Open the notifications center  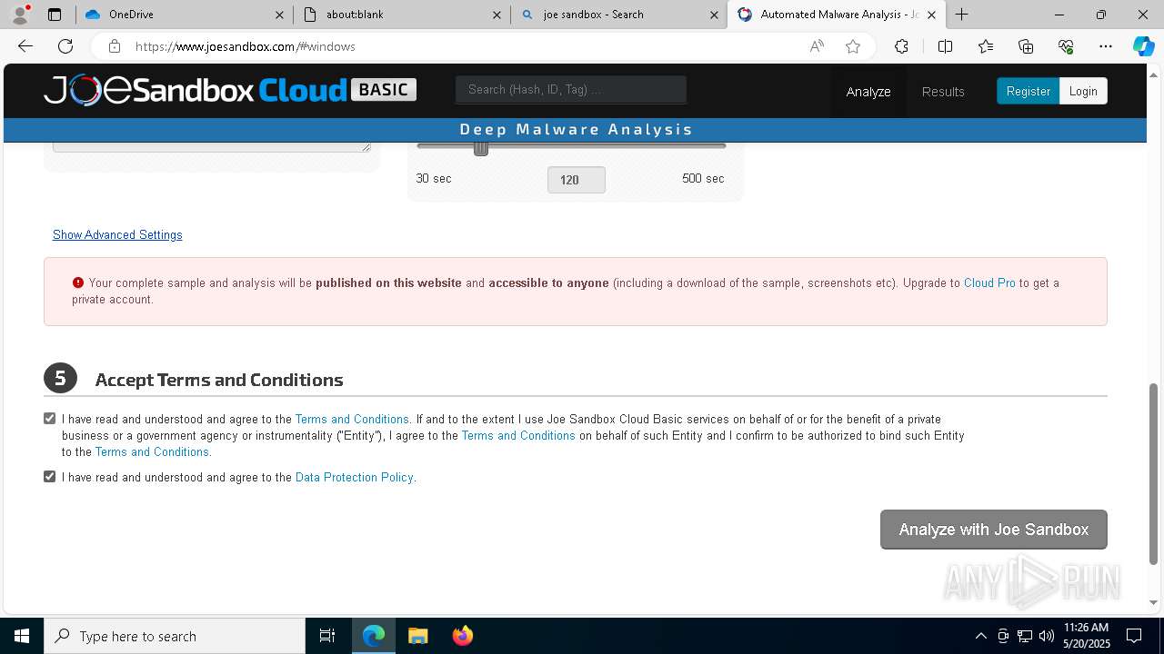[x=1134, y=636]
